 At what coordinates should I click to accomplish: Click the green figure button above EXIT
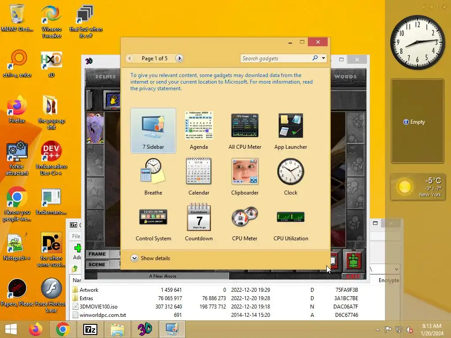354,261
